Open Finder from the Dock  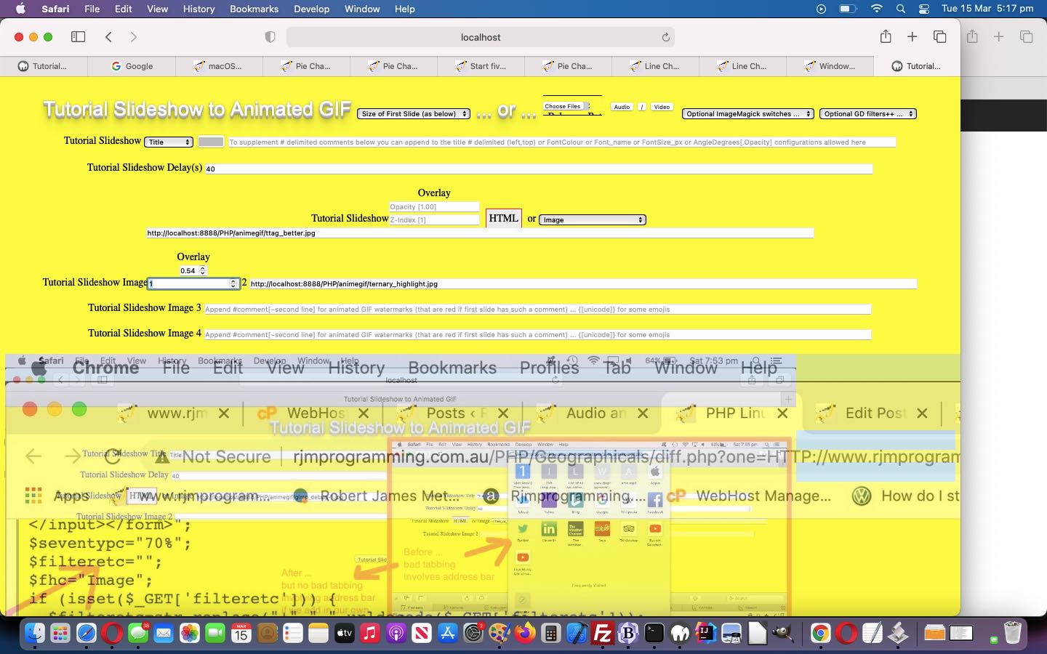34,634
